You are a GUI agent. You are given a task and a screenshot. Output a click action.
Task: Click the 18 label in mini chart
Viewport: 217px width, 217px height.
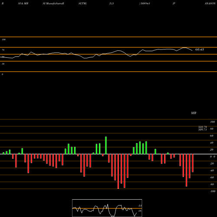click(140, 211)
